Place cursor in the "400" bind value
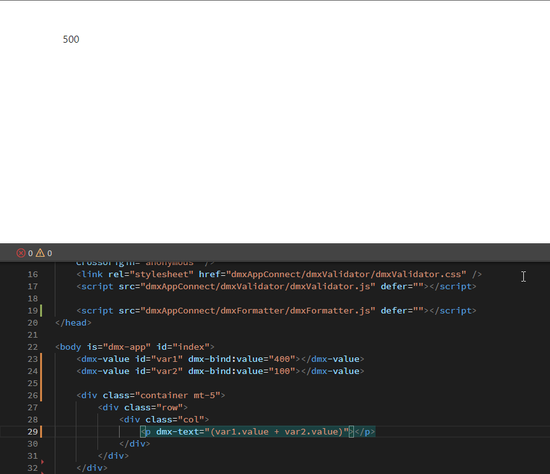The height and width of the screenshot is (474, 550). click(283, 359)
